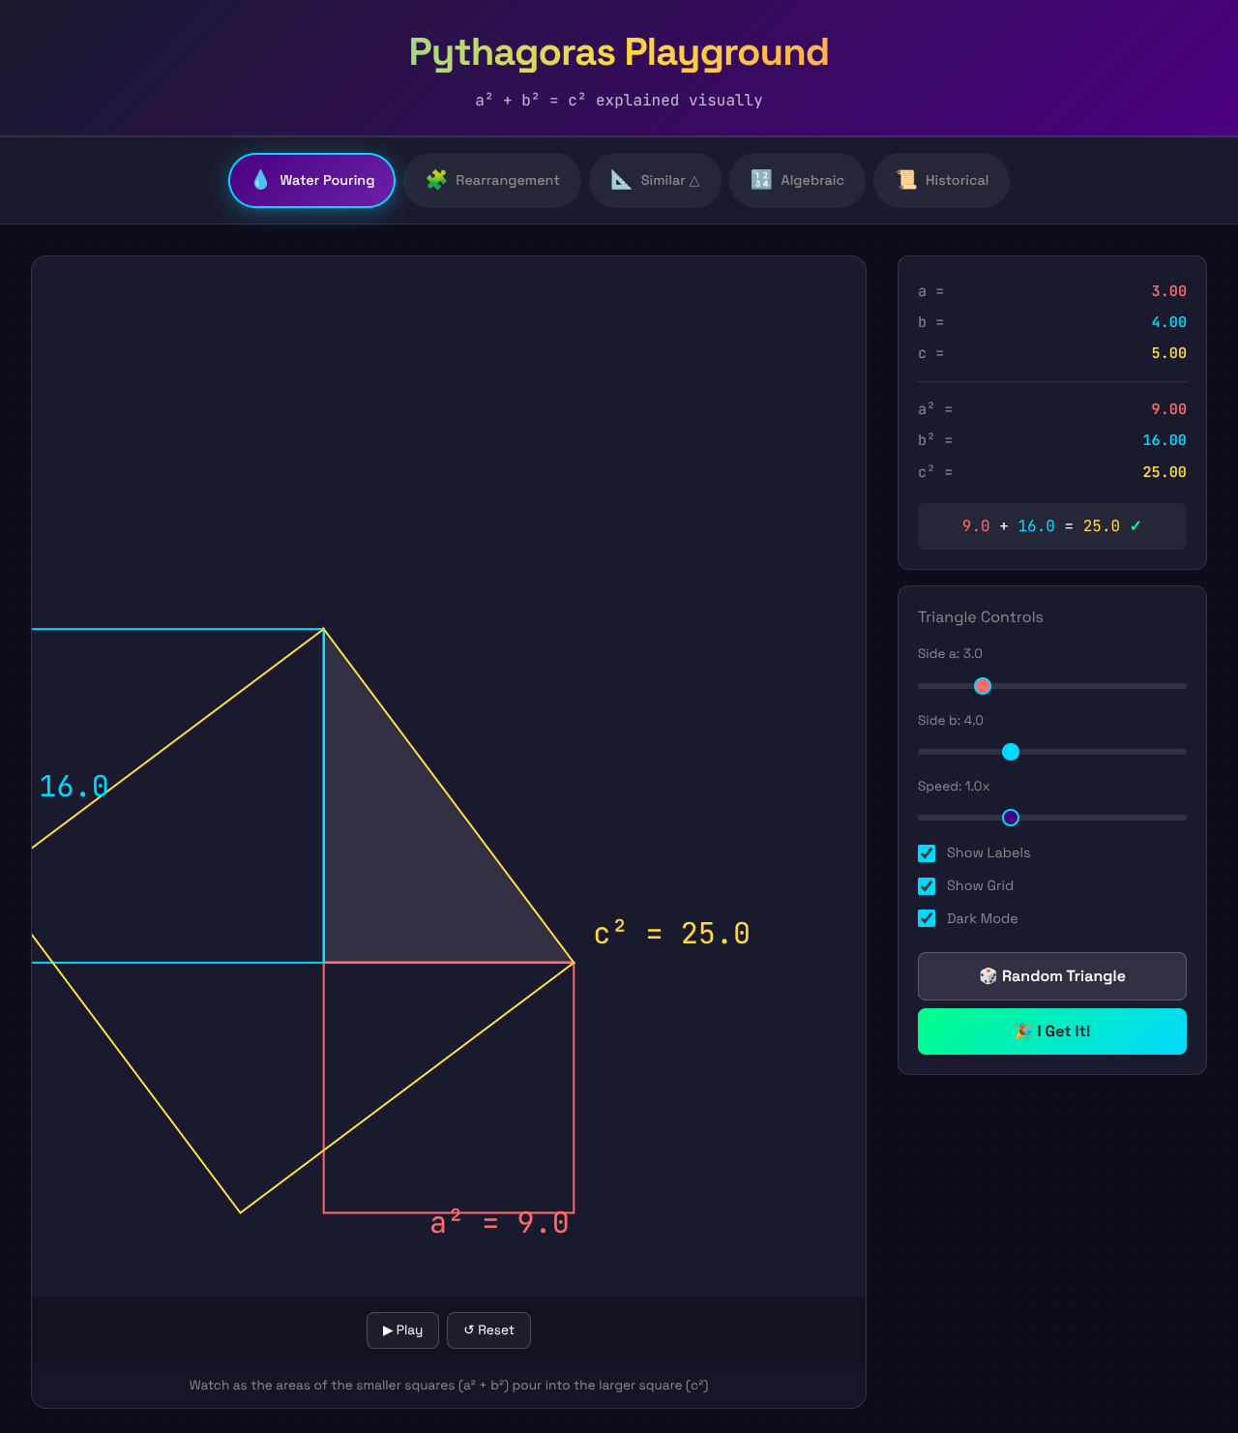Select the water droplet icon on Water Pouring
This screenshot has width=1238, height=1433.
[258, 180]
